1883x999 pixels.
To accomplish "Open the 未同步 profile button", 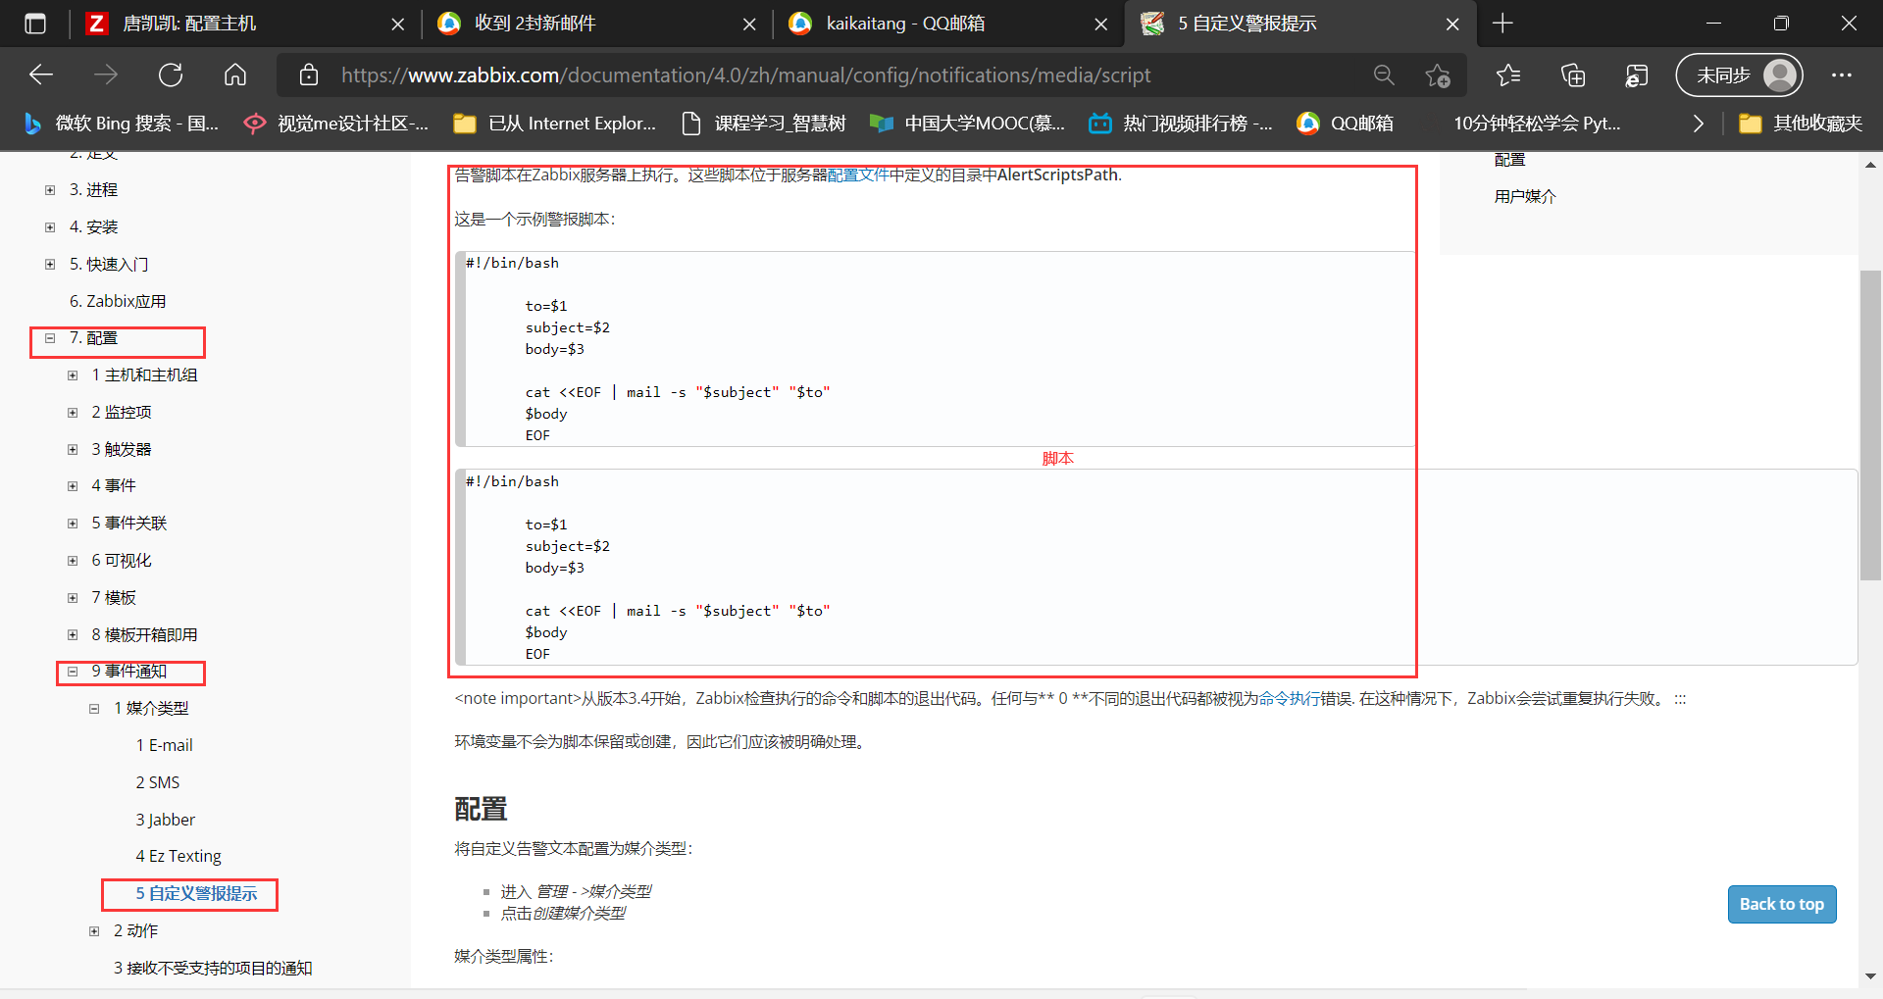I will [1739, 75].
